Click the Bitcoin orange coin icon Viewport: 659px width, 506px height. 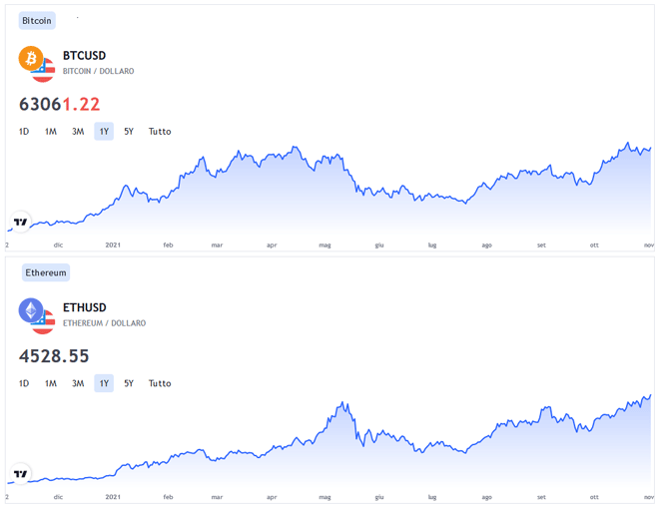(x=31, y=59)
